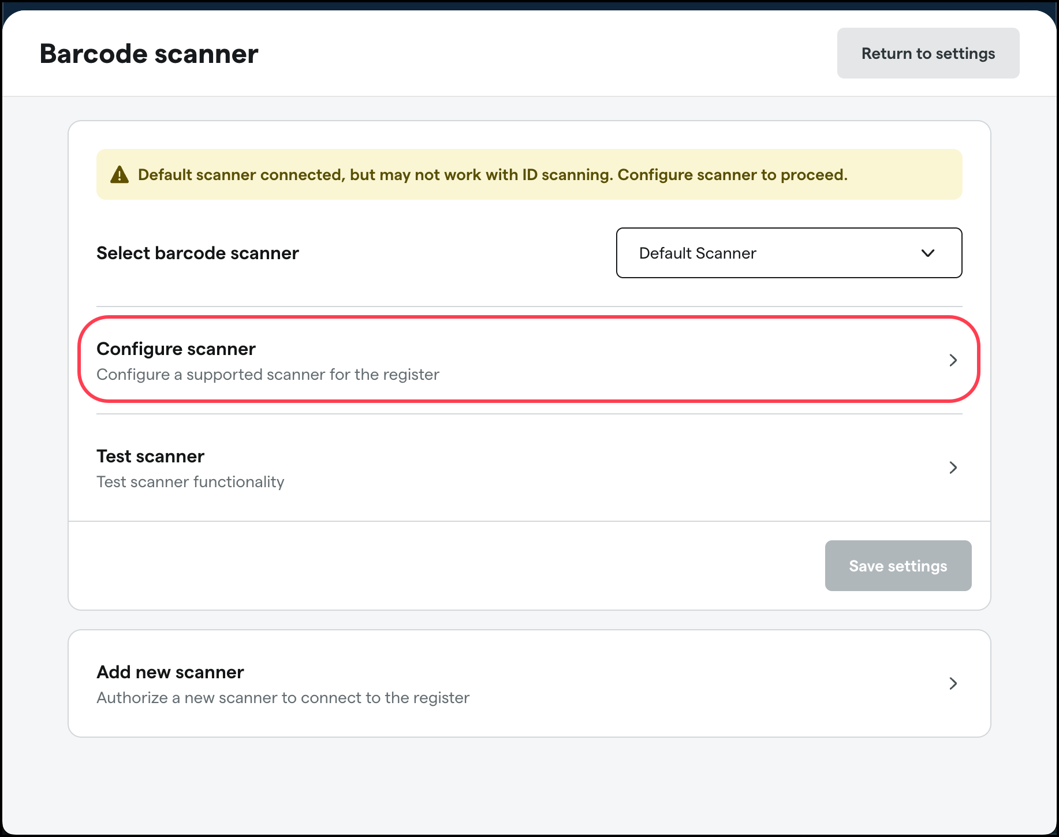Select the Configure scanner option
Image resolution: width=1059 pixels, height=837 pixels.
coord(176,349)
